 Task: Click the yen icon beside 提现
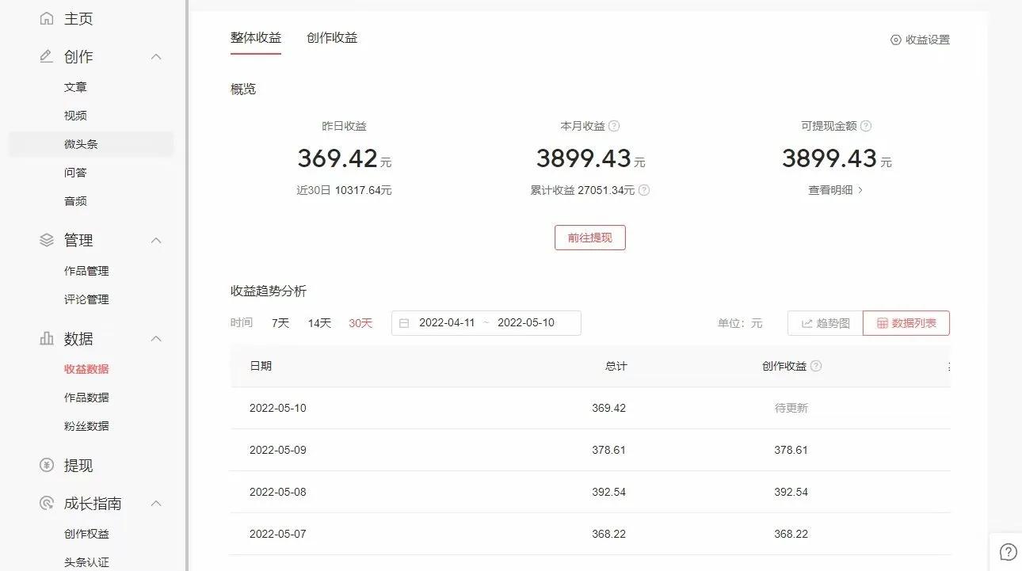click(x=47, y=465)
